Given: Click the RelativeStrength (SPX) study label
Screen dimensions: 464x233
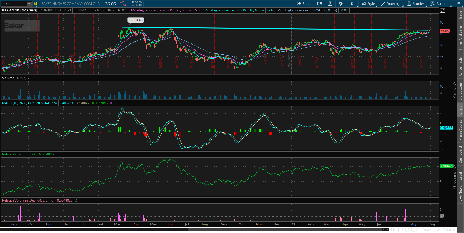Looking at the screenshot, I should coord(19,154).
